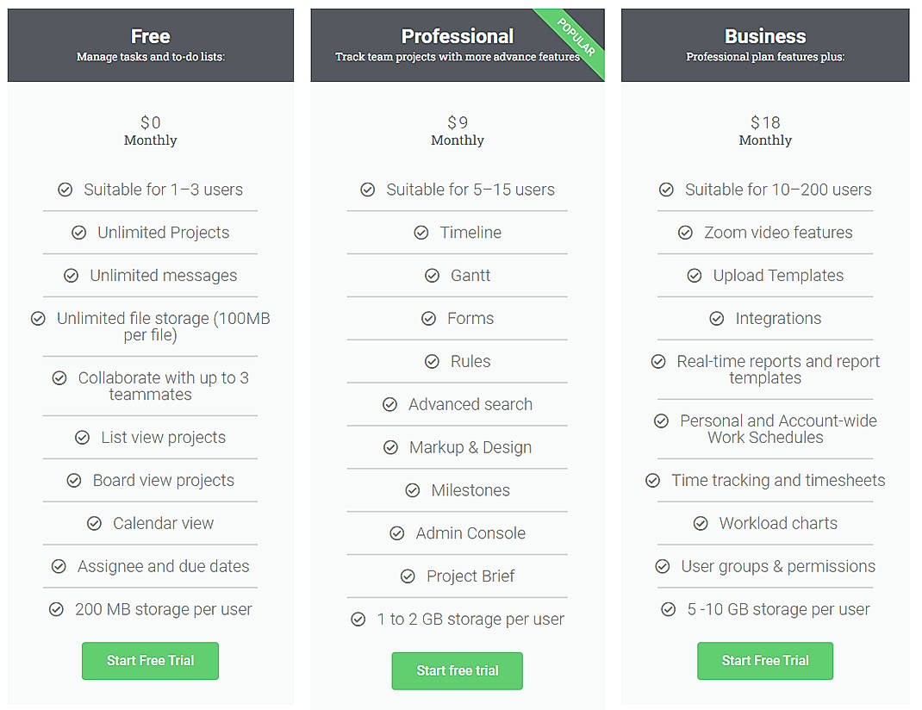922x710 pixels.
Task: Click the checkmark next to Timeline feature
Action: 421,233
